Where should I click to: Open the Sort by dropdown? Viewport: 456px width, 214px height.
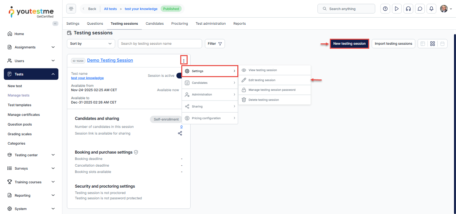(91, 44)
